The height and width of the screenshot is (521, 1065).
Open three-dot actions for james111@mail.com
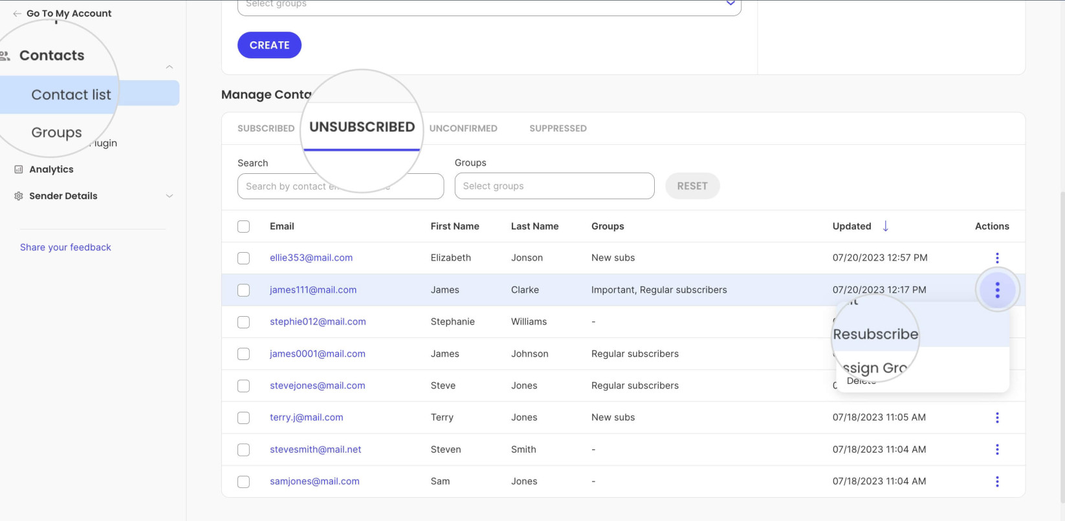coord(997,290)
